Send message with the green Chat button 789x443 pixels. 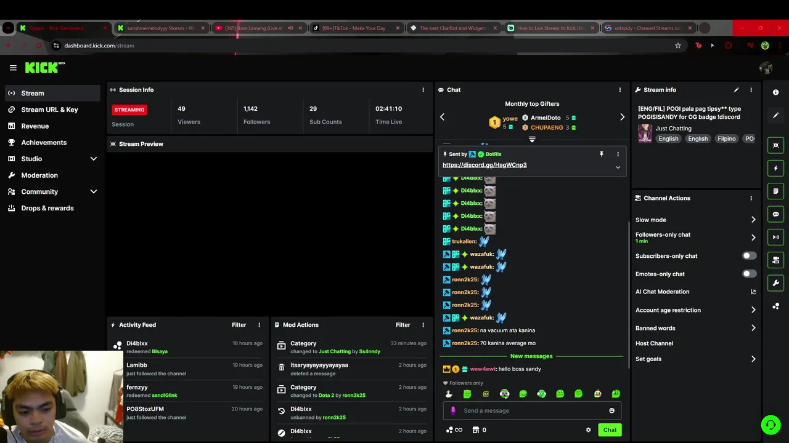coord(610,430)
